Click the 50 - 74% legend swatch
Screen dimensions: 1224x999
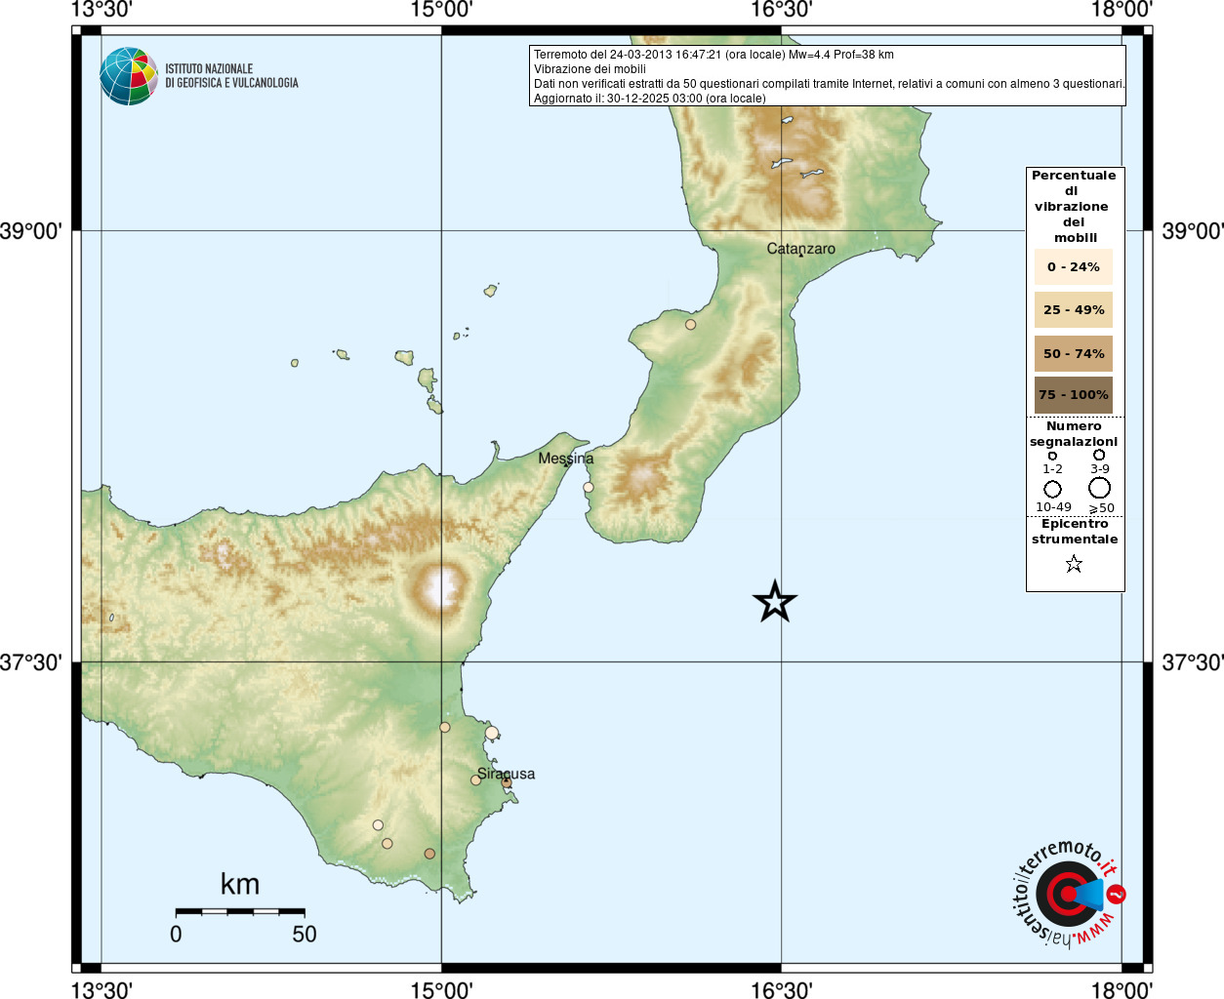[x=1074, y=353]
